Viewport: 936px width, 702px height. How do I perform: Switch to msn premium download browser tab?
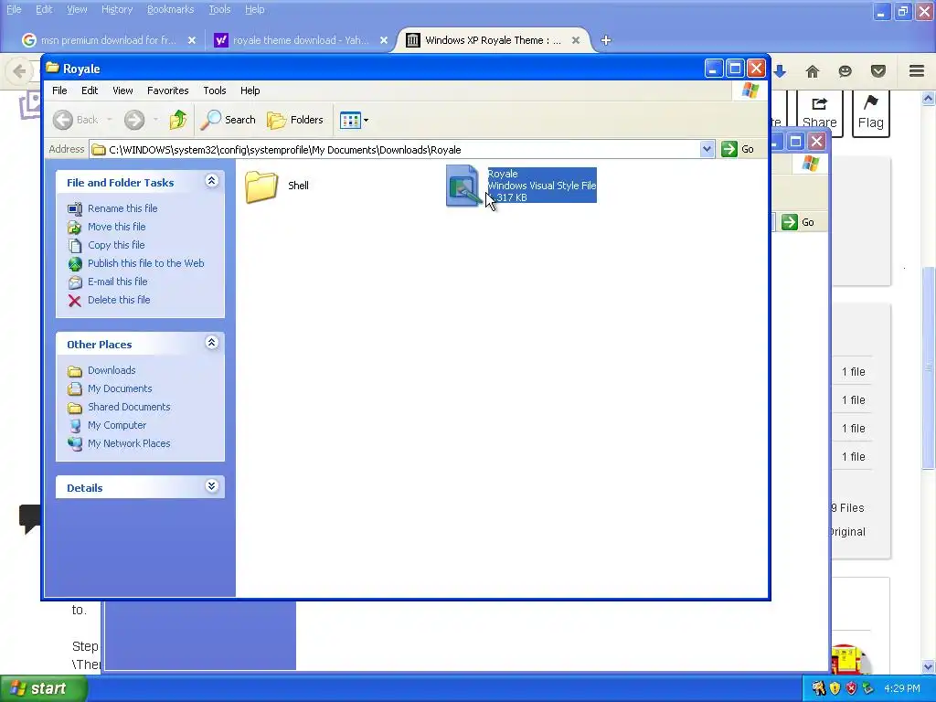[x=108, y=40]
